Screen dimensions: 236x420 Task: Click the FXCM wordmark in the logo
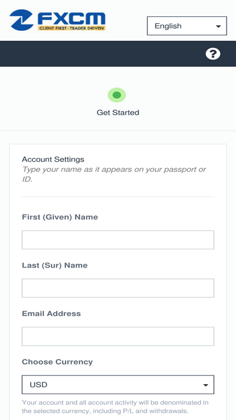[x=72, y=18]
